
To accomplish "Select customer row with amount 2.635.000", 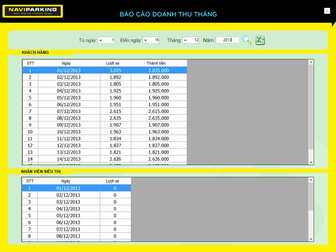I will tap(158, 118).
